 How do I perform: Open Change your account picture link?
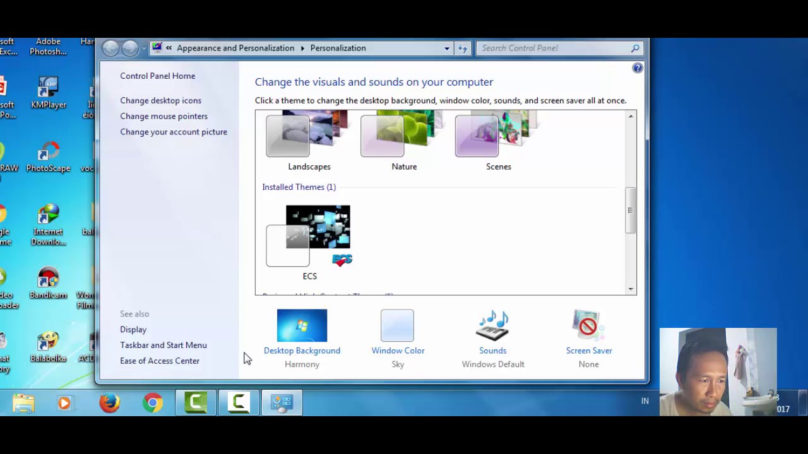tap(174, 132)
